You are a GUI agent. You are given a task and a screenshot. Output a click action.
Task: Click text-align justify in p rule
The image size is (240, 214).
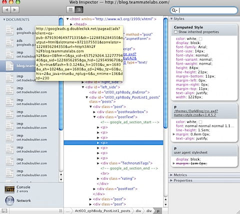click(192, 138)
